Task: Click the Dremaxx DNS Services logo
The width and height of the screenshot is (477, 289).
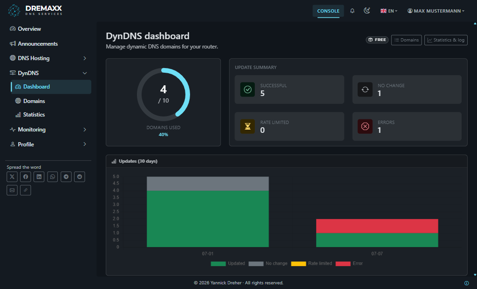Action: point(35,11)
